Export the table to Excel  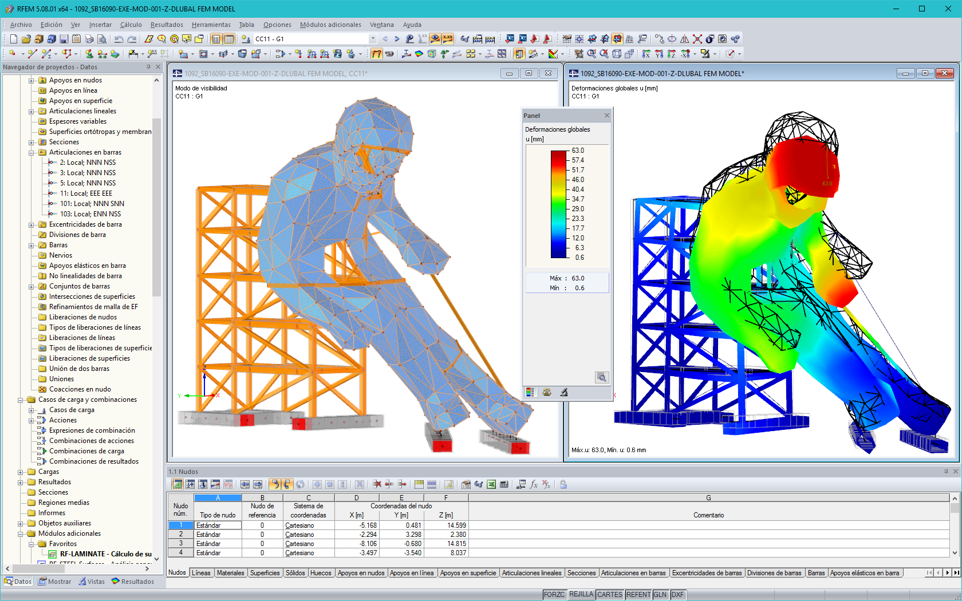click(491, 484)
